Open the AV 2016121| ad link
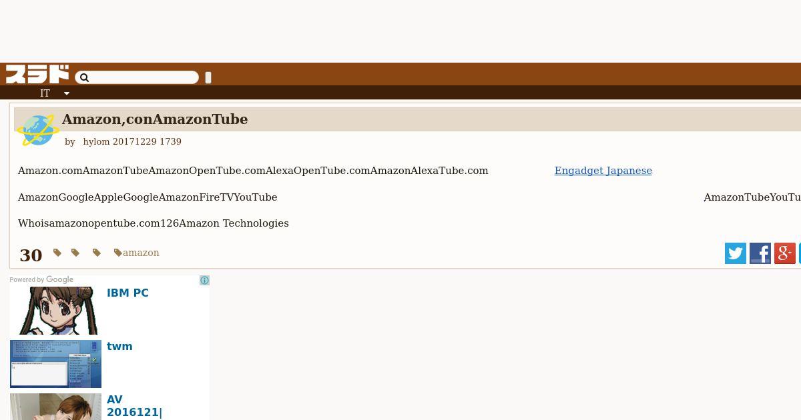 click(x=134, y=406)
